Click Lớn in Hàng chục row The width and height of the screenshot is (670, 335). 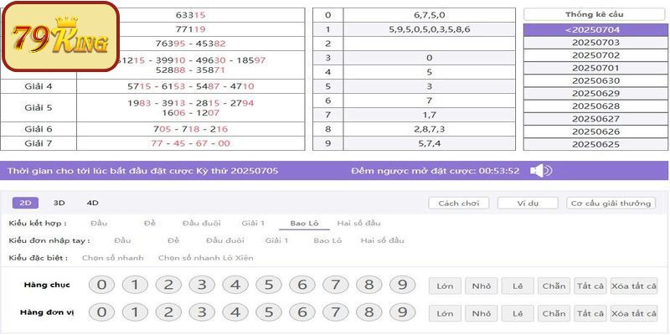click(445, 286)
